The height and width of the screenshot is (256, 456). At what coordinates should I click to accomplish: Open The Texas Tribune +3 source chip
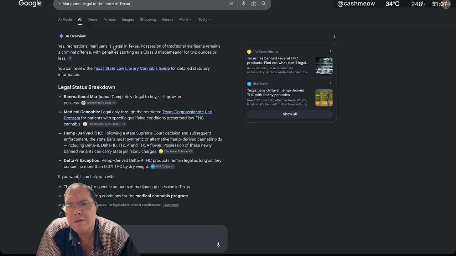pyautogui.click(x=176, y=151)
